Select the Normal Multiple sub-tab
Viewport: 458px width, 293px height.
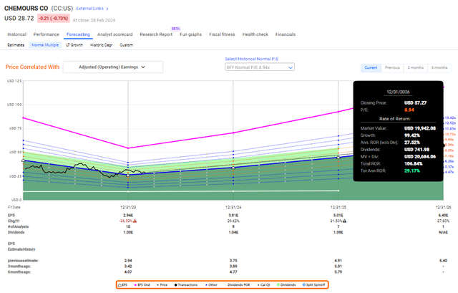click(x=45, y=45)
